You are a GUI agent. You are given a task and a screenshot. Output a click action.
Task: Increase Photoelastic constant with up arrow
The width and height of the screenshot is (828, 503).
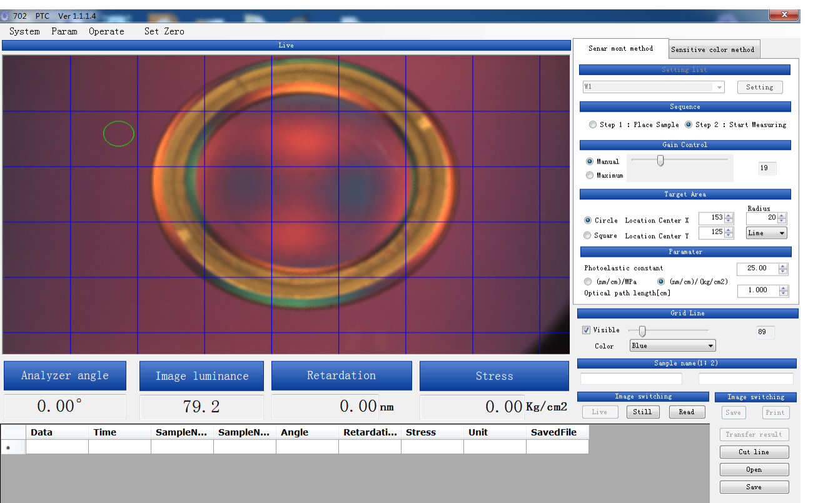pos(783,266)
